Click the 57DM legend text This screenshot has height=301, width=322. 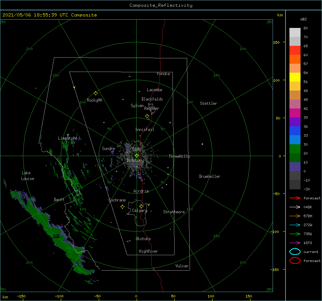pos(308,216)
